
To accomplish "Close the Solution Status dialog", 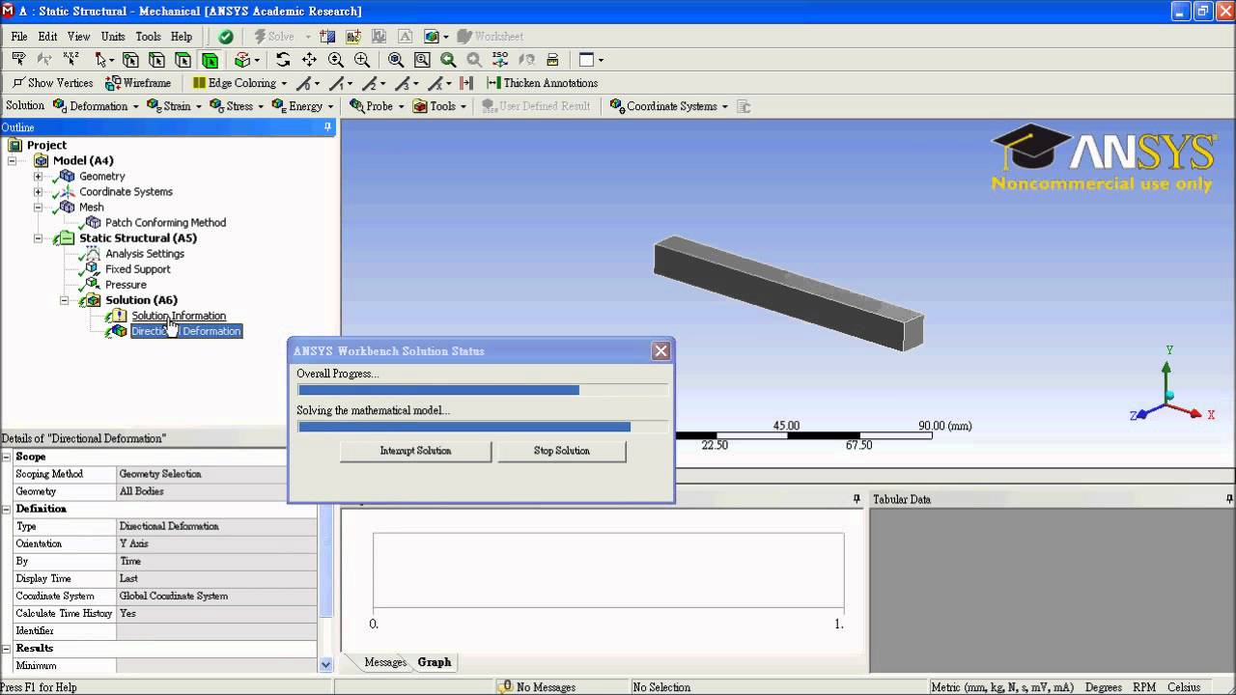I will coord(660,351).
